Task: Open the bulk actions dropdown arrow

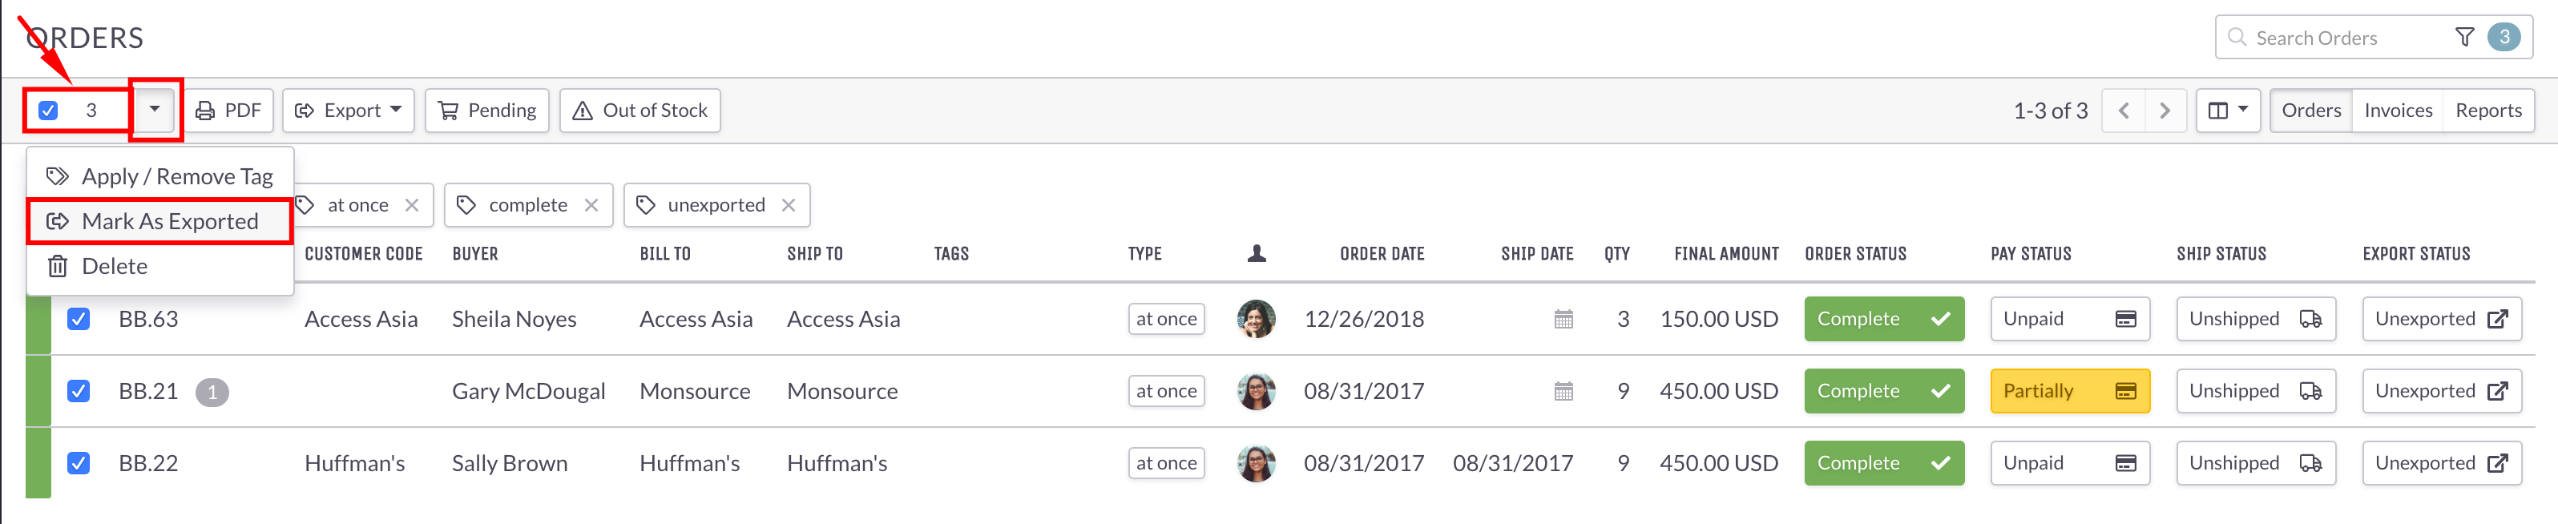Action: coord(154,110)
